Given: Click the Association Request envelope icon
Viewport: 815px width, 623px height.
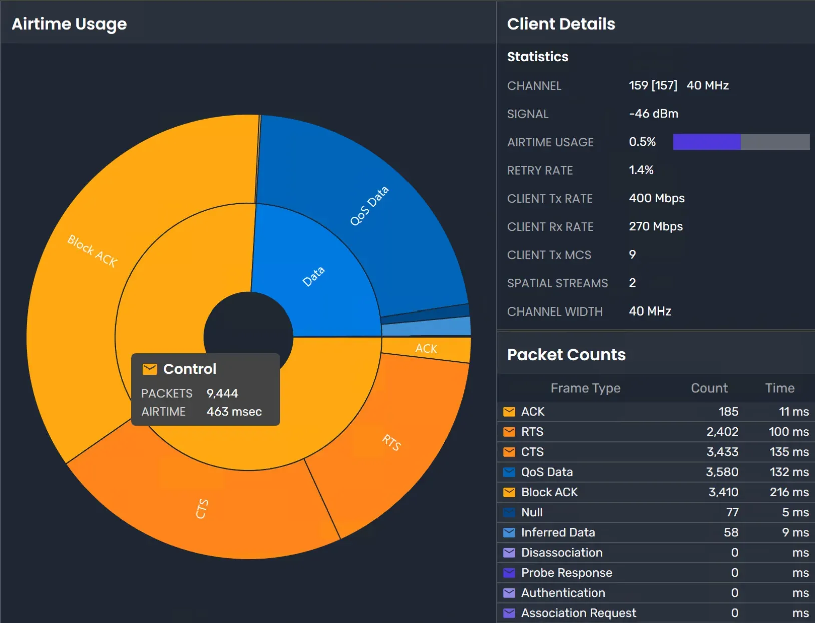Looking at the screenshot, I should pyautogui.click(x=509, y=612).
